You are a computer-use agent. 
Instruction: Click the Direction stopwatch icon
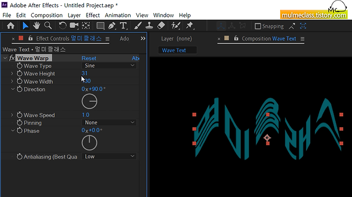pyautogui.click(x=20, y=89)
